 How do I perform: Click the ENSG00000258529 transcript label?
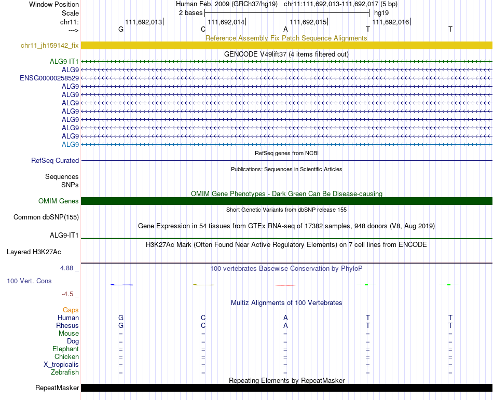(x=49, y=78)
